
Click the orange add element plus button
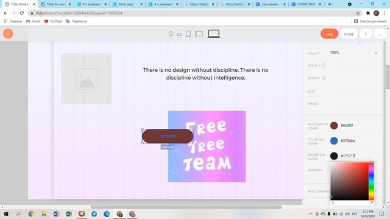[x=8, y=33]
